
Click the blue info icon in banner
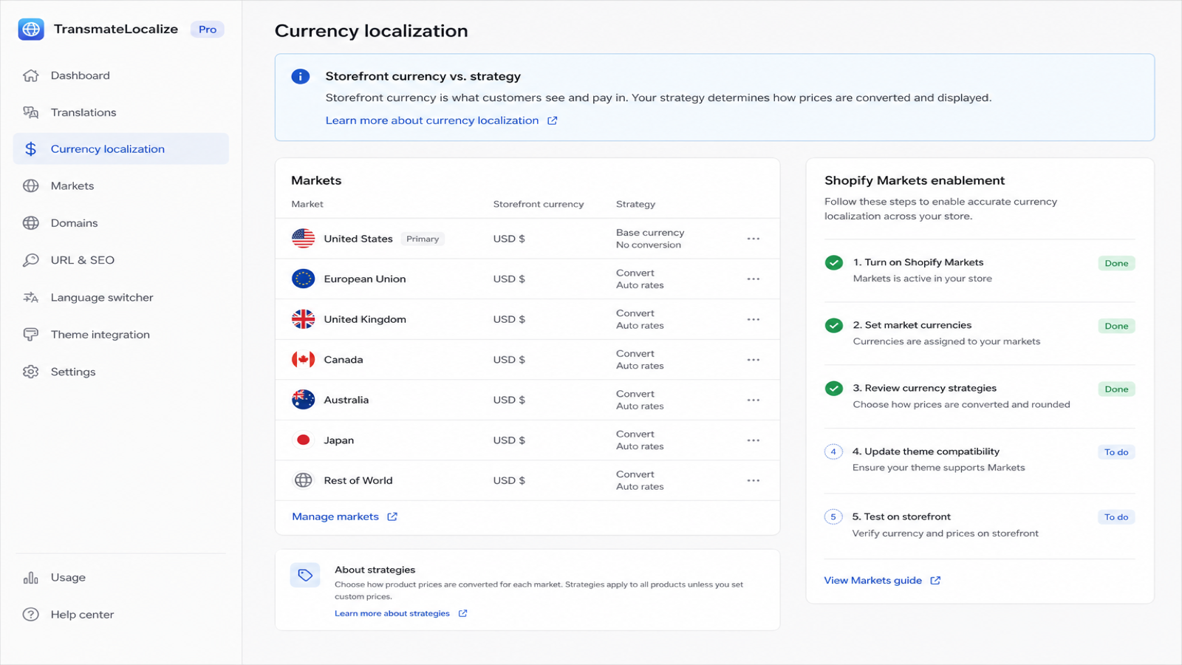pos(301,76)
